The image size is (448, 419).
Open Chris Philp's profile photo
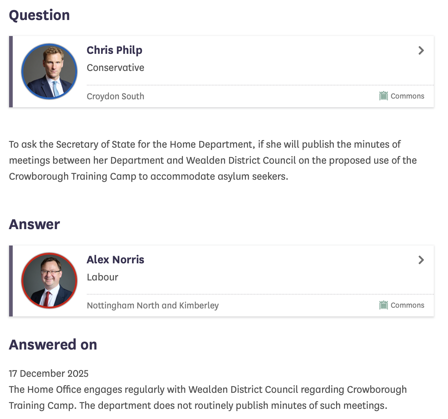tap(49, 72)
